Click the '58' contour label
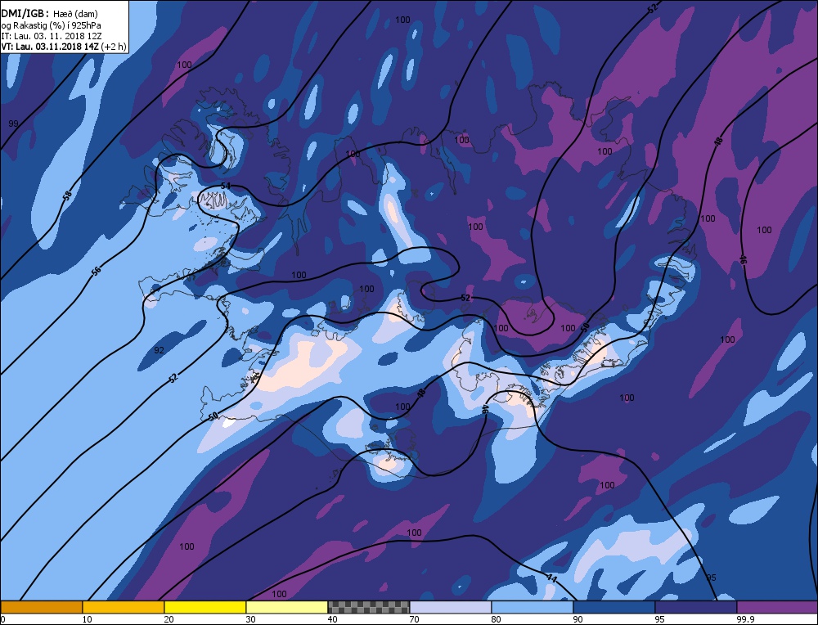This screenshot has height=625, width=818. click(67, 196)
